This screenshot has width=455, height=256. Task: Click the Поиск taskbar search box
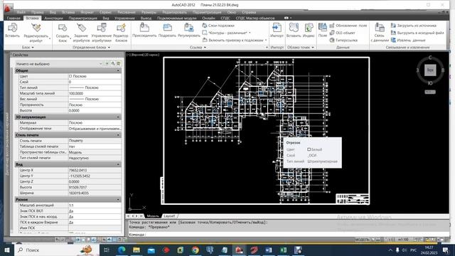pos(57,250)
